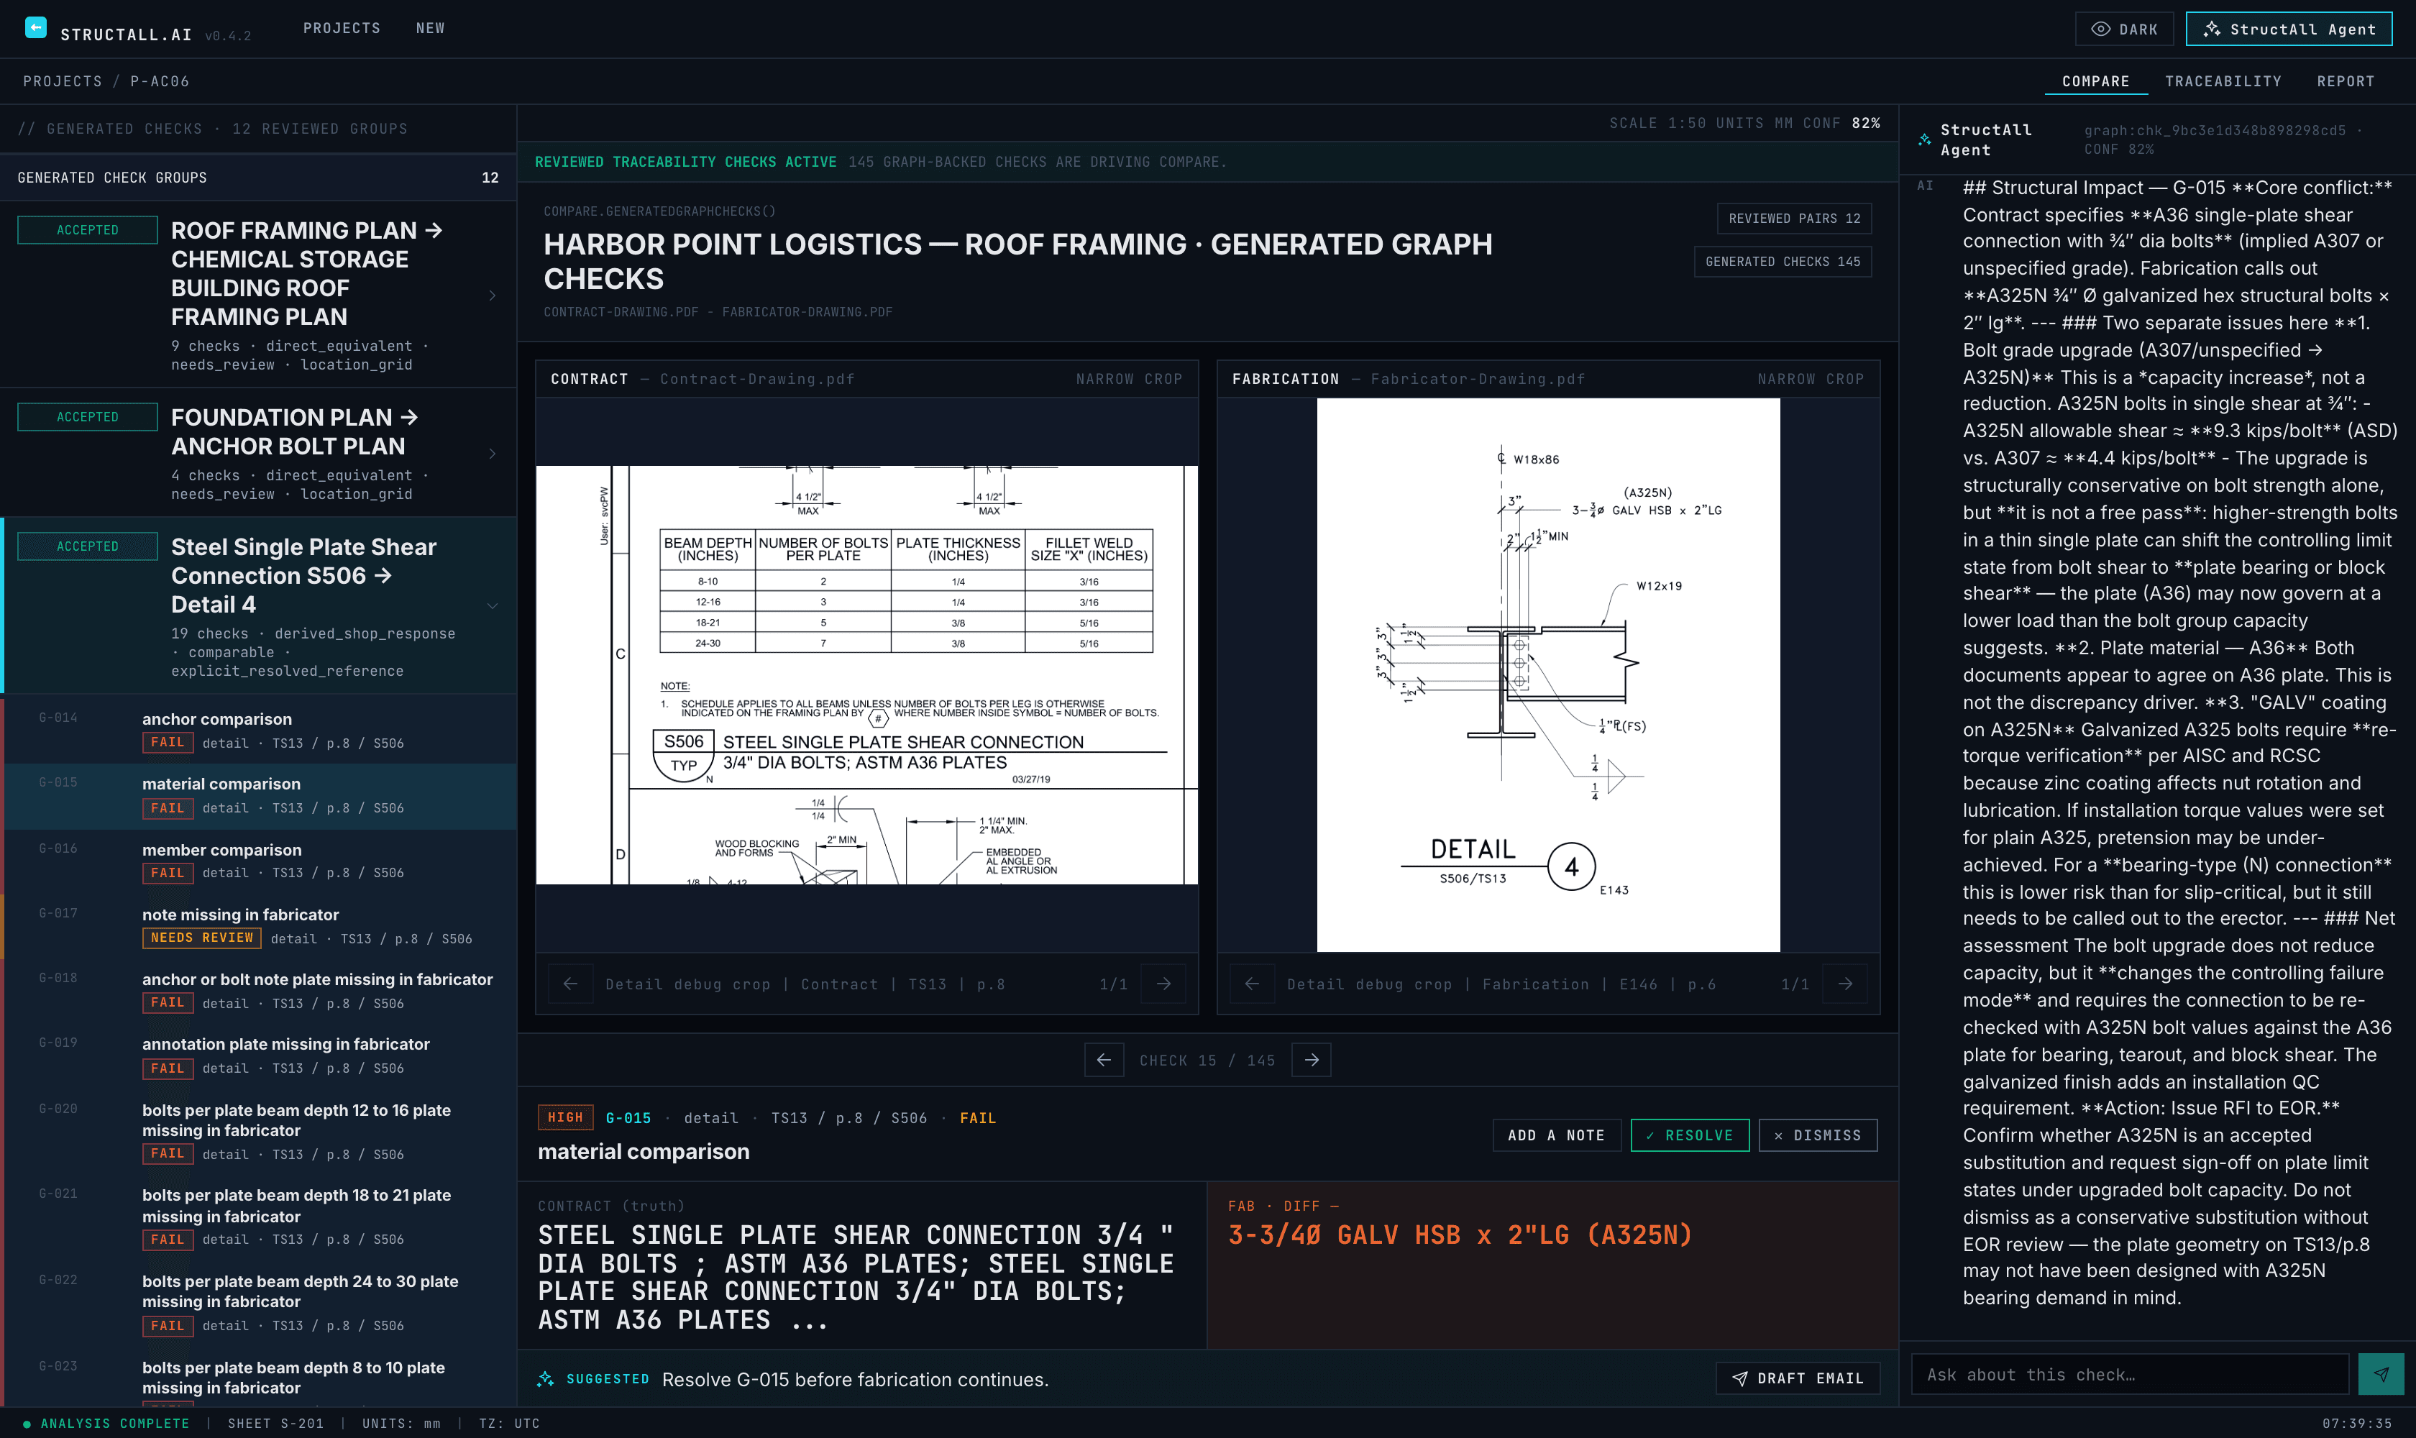The height and width of the screenshot is (1438, 2416).
Task: Click GENERATED CHECKS 145 badge
Action: pyautogui.click(x=1783, y=262)
